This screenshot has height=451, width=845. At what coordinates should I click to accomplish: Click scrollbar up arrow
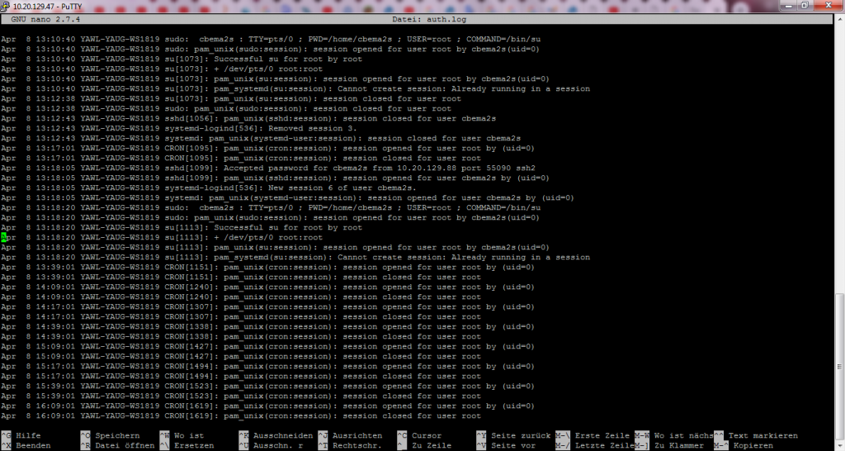click(838, 18)
